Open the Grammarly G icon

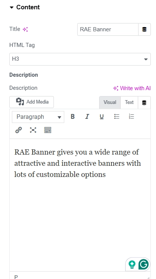pos(143,264)
